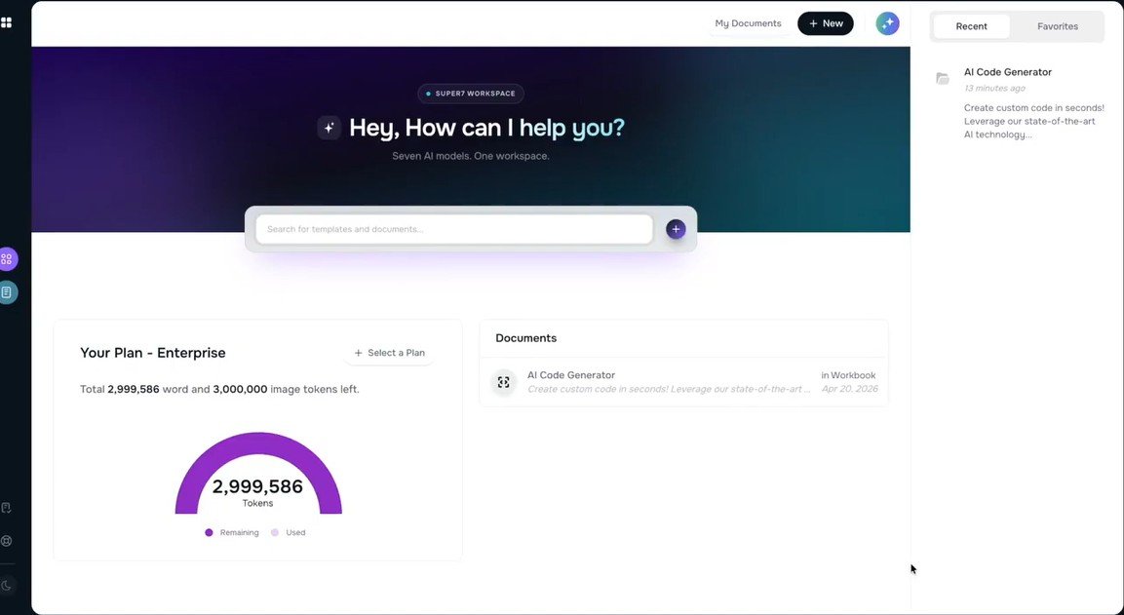Click the "in Workbook" label

848,375
